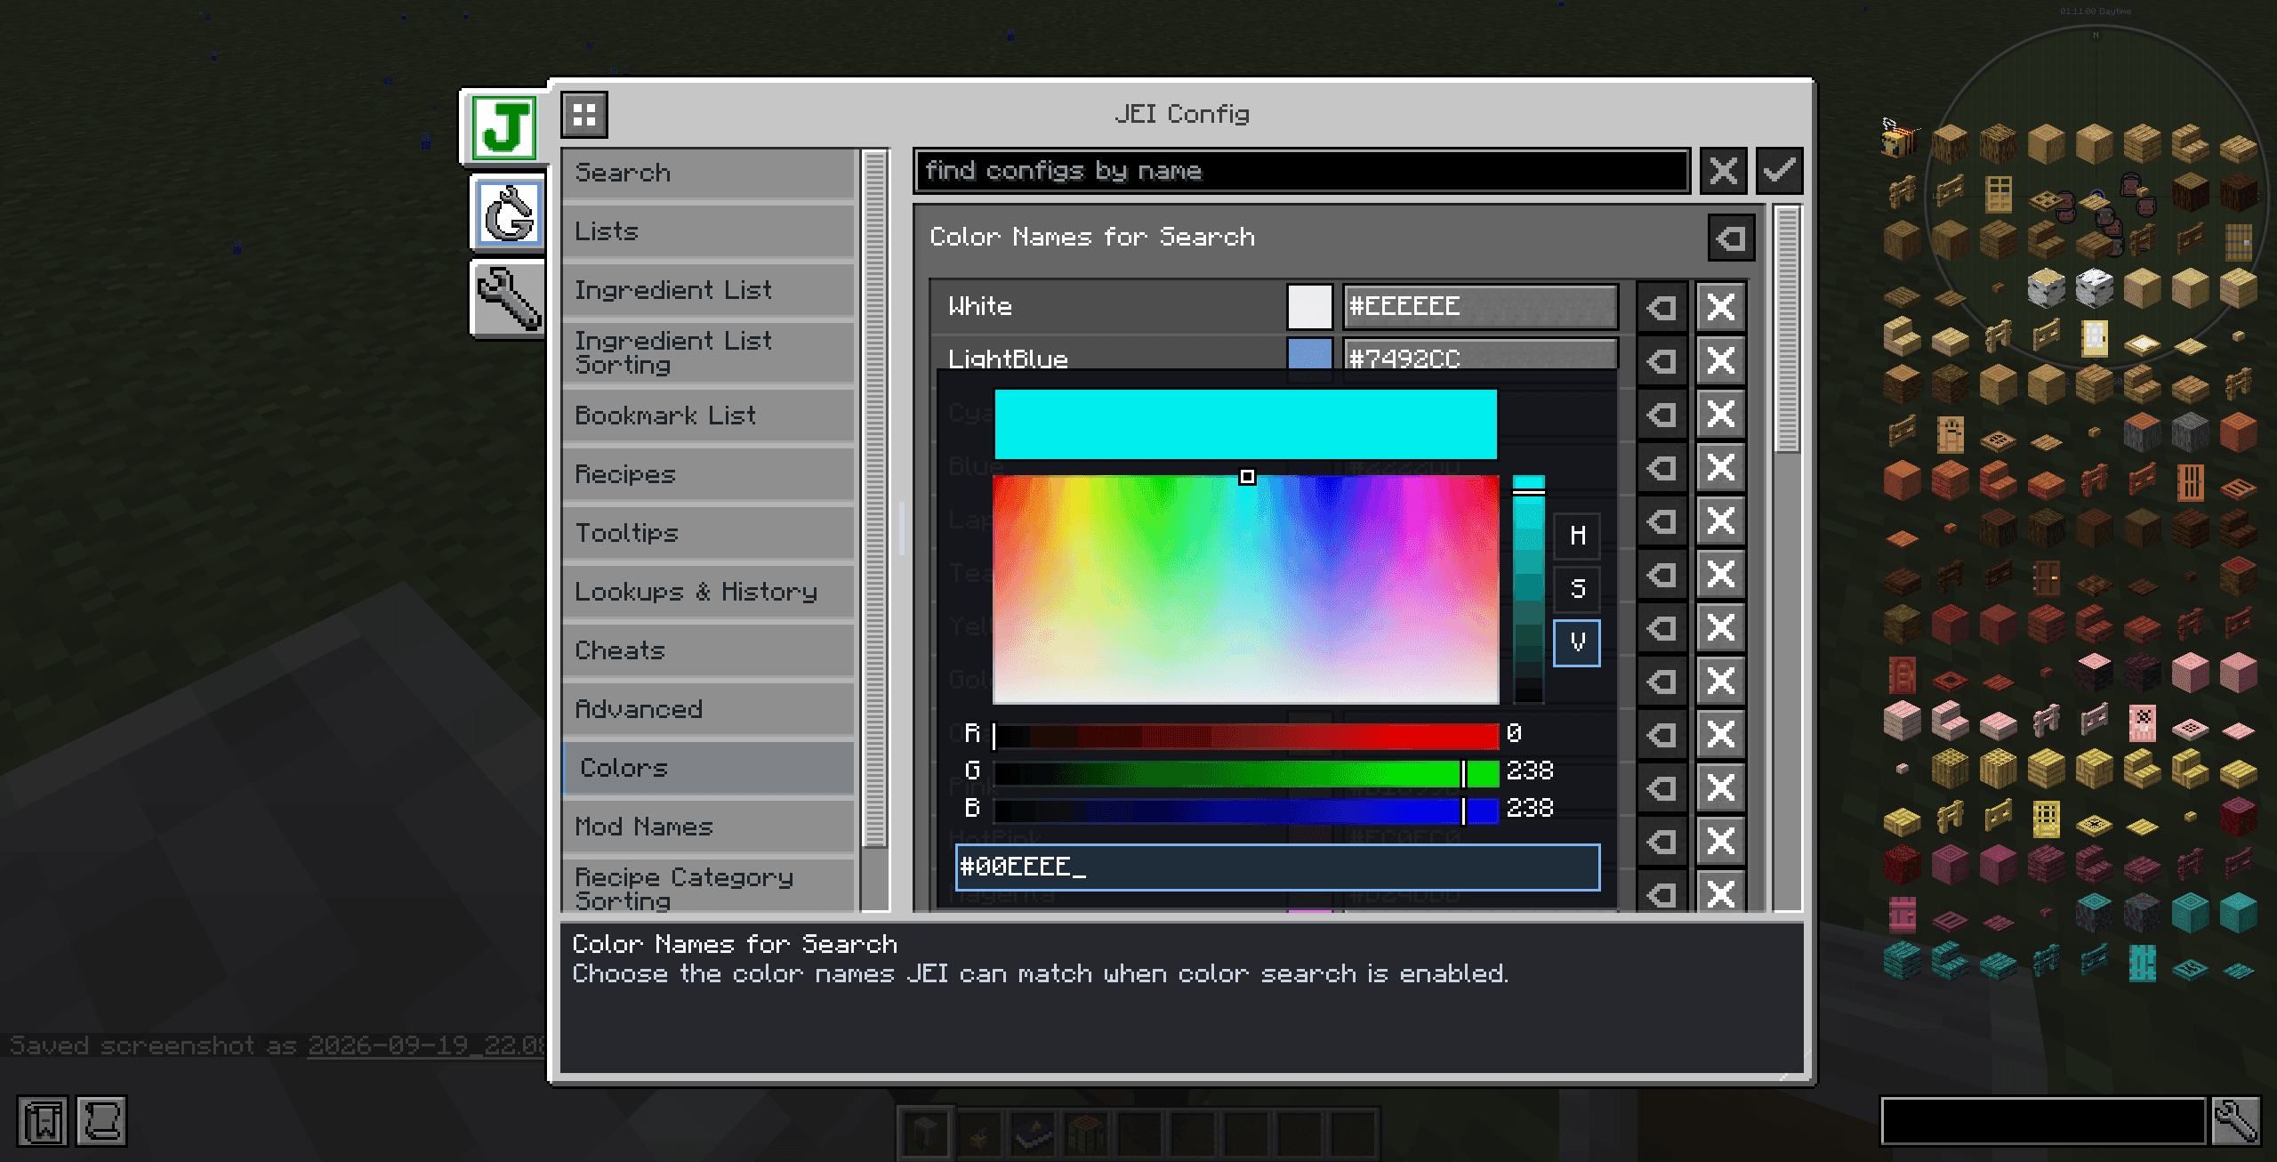This screenshot has width=2277, height=1162.
Task: Click the LightBlue color name label
Action: (1008, 359)
